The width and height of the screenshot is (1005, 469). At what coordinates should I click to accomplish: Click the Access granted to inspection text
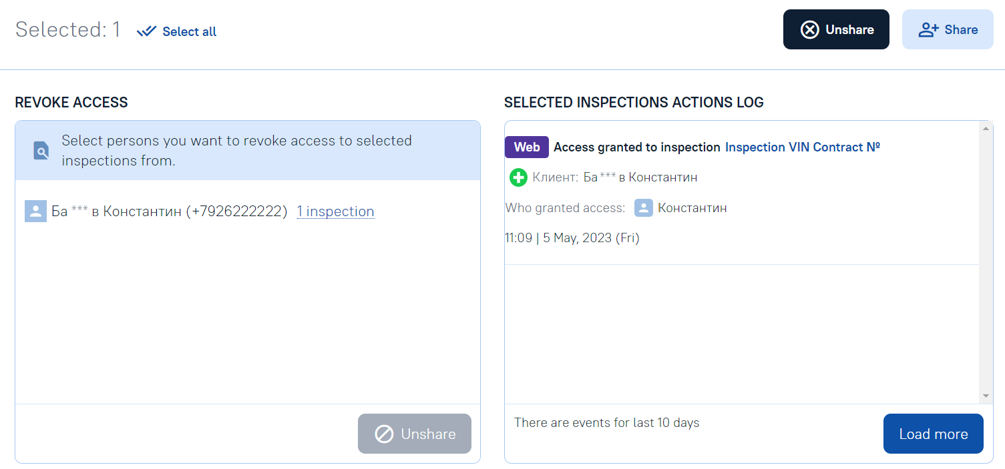pos(637,147)
